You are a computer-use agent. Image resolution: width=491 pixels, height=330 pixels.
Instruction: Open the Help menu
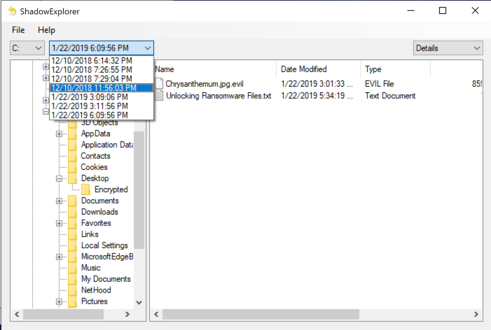pyautogui.click(x=47, y=30)
